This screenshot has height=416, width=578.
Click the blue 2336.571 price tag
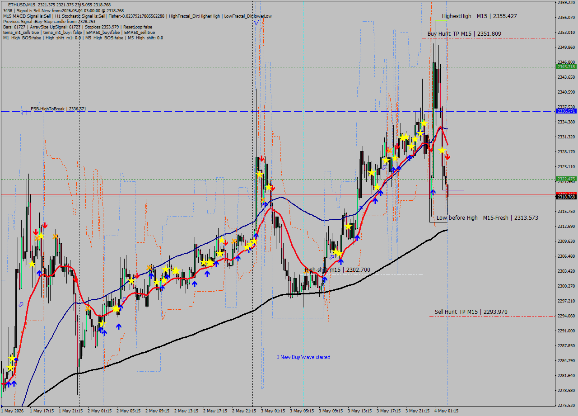(566, 111)
